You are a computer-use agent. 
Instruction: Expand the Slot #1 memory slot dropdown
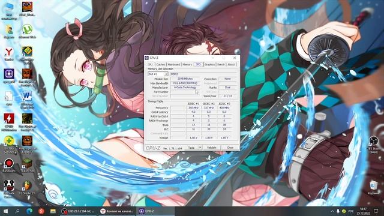coord(166,74)
